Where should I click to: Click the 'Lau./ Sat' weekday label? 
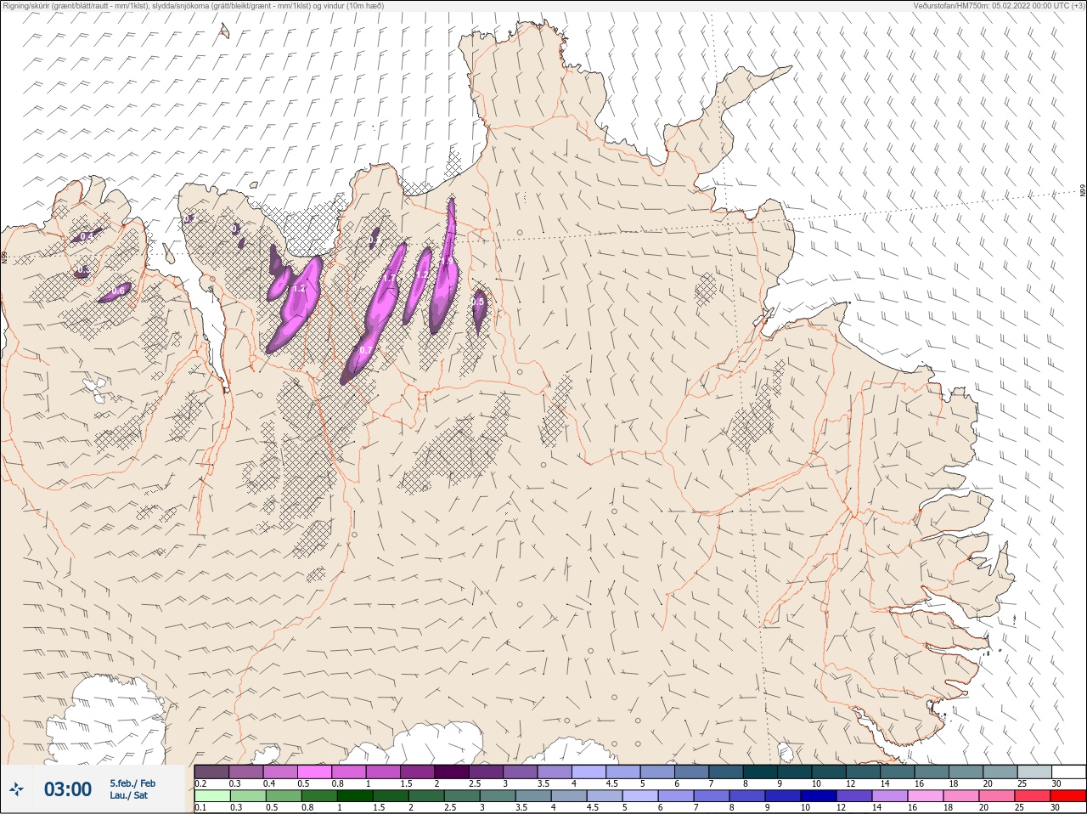[x=128, y=796]
